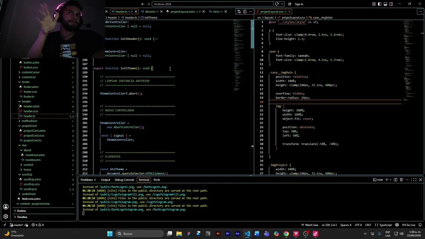Toggle the secondary side bar visibility

[391, 4]
